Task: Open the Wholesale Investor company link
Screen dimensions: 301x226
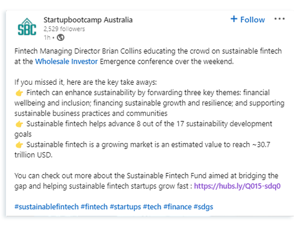Action: 66,61
